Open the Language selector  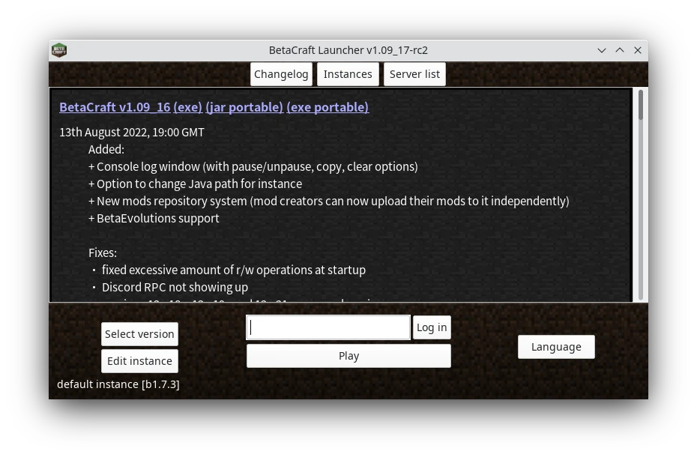point(556,347)
